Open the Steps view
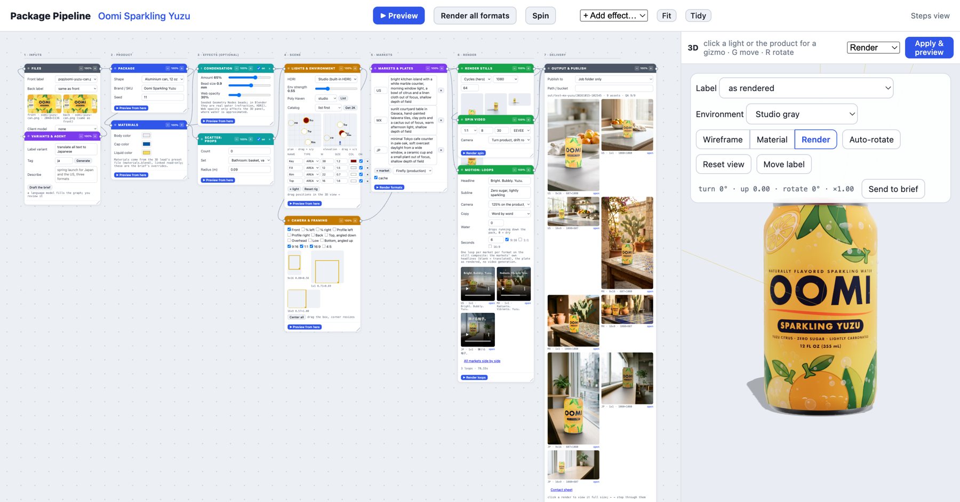Viewport: 960px width, 502px height. (930, 15)
